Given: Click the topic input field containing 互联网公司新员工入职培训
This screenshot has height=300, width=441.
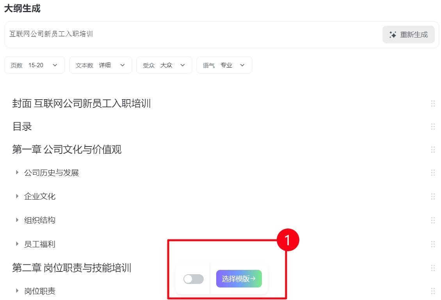Looking at the screenshot, I should (x=156, y=35).
